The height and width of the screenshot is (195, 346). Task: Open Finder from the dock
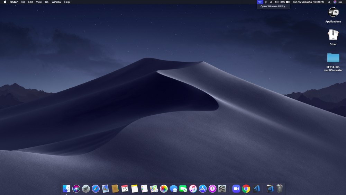66,189
